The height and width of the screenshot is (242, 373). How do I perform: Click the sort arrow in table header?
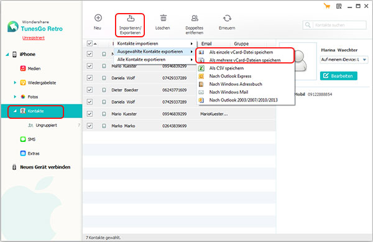tap(95, 44)
